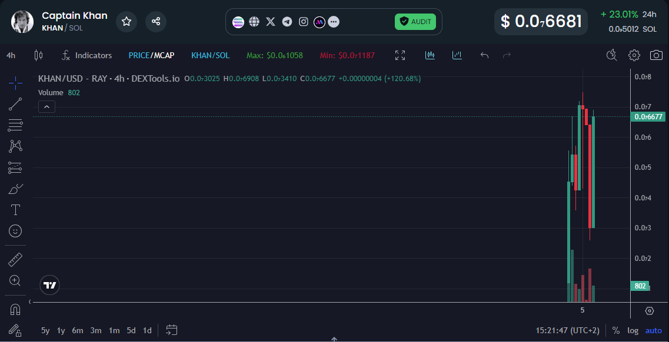Open the share icon next to the star

pos(156,22)
